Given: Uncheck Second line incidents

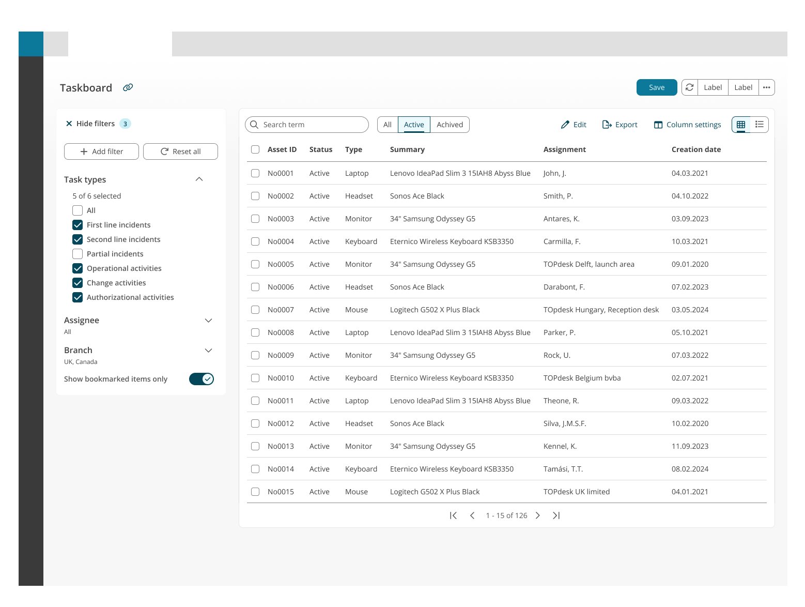Looking at the screenshot, I should point(78,239).
